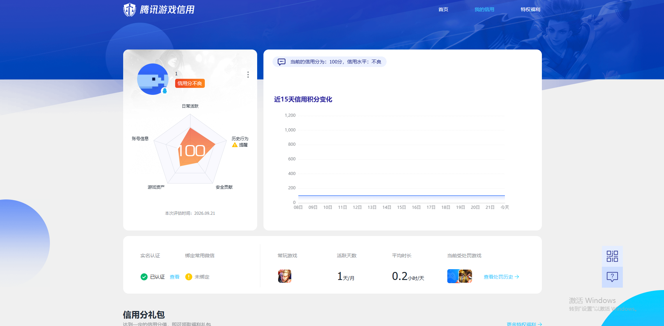Open the help question floating button

click(612, 277)
